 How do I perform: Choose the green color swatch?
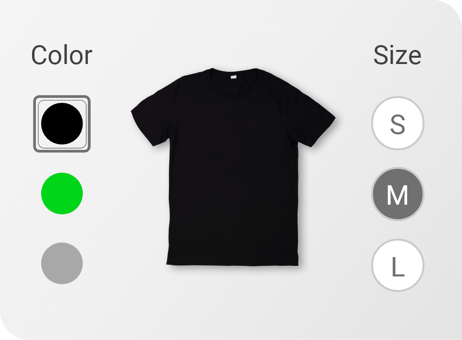(62, 194)
